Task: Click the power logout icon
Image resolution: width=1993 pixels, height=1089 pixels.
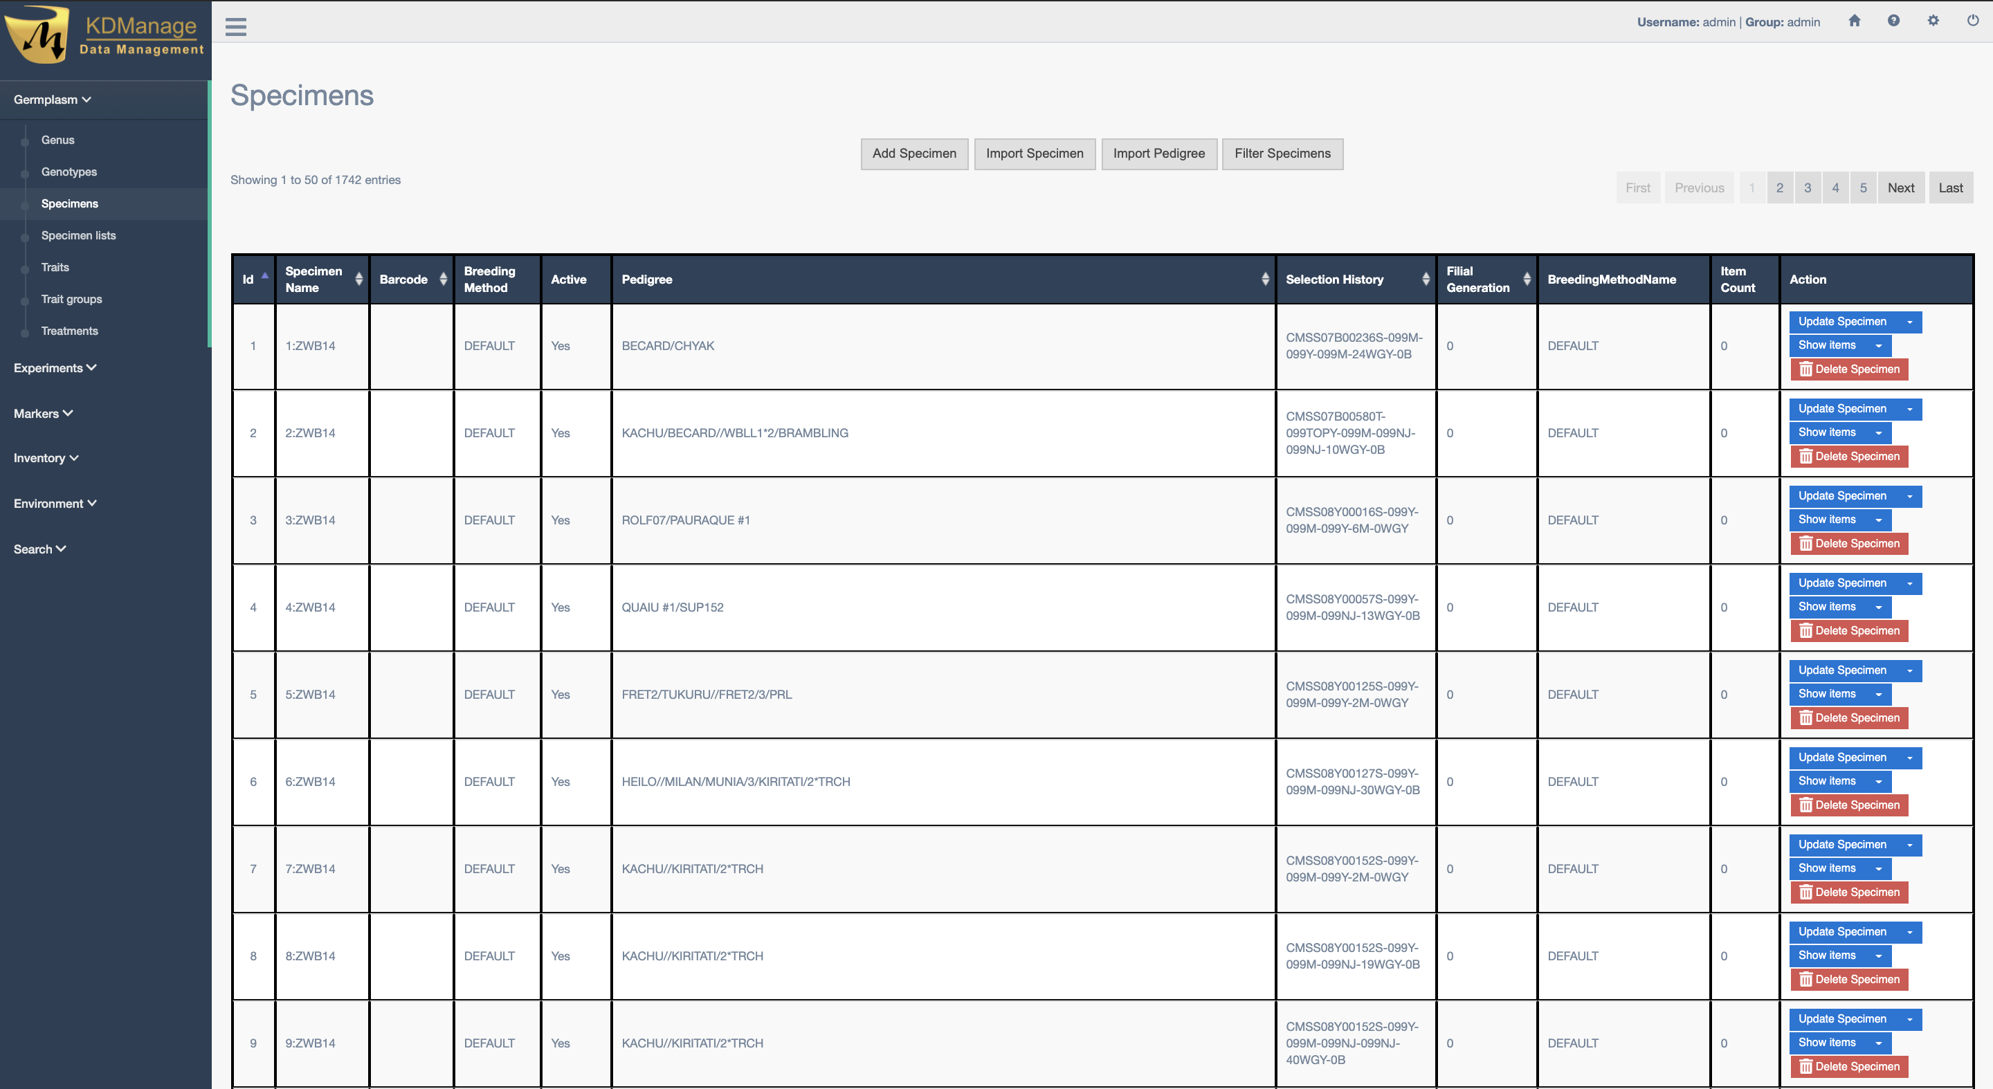Action: tap(1972, 21)
